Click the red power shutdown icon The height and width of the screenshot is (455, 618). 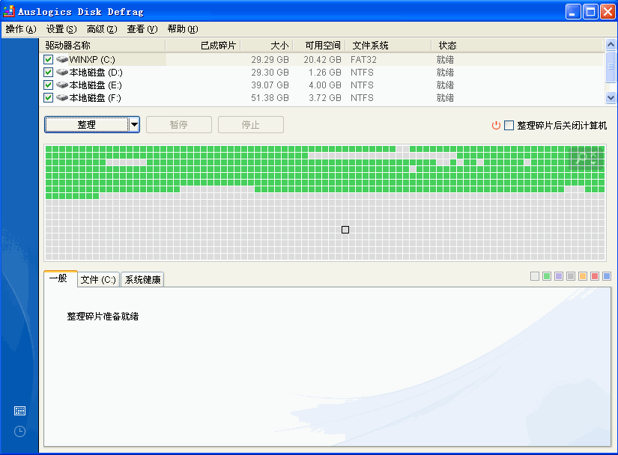coord(496,125)
